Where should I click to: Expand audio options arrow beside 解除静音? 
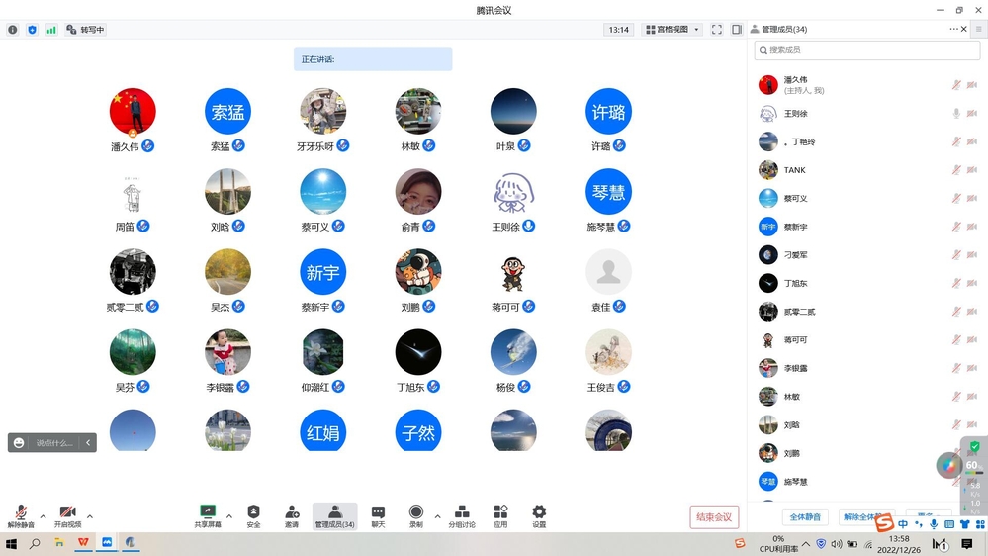point(43,516)
